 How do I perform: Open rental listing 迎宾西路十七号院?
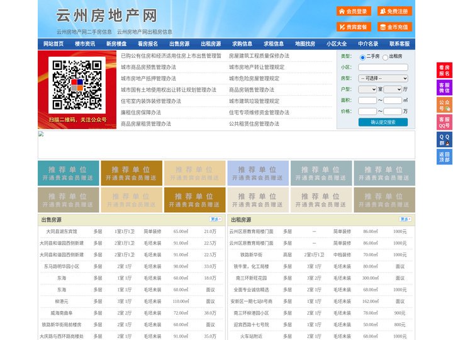click(251, 325)
